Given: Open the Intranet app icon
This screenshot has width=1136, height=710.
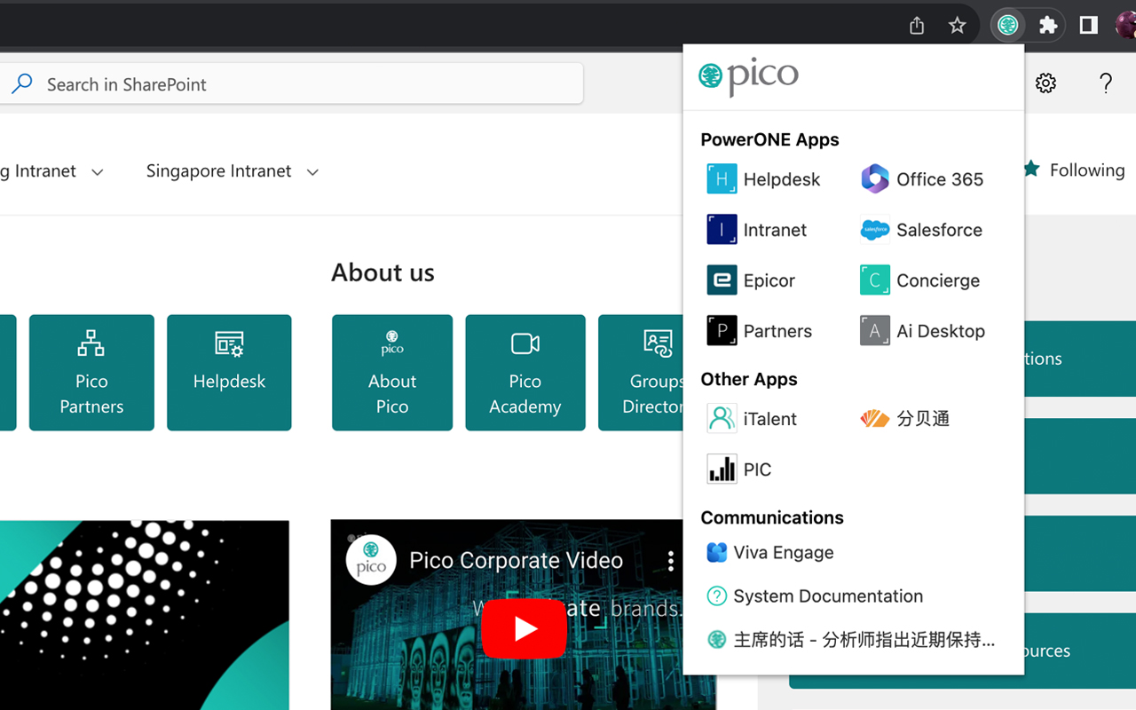Looking at the screenshot, I should pyautogui.click(x=722, y=230).
